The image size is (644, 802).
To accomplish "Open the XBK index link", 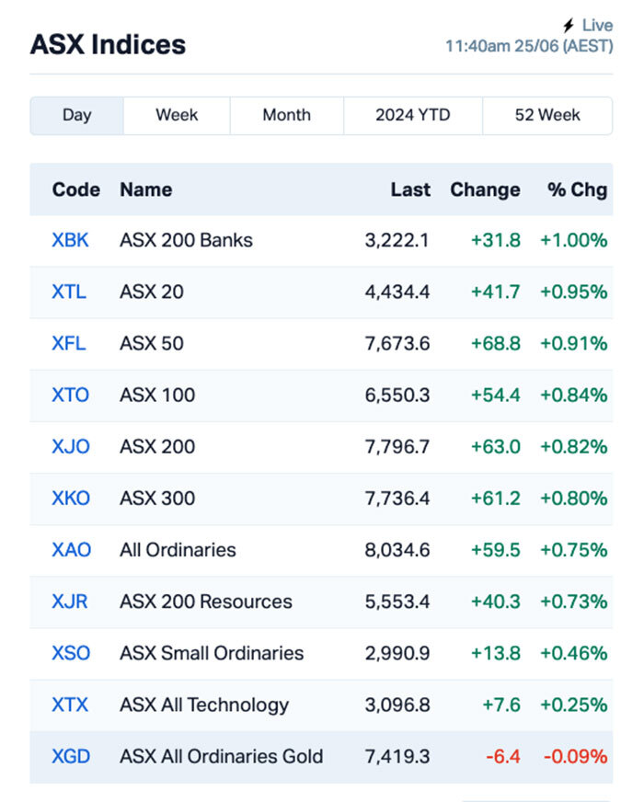I will click(70, 240).
